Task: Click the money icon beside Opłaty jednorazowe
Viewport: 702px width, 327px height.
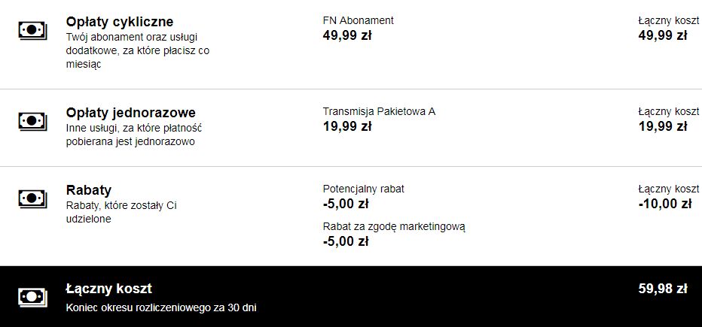Action: (32, 120)
